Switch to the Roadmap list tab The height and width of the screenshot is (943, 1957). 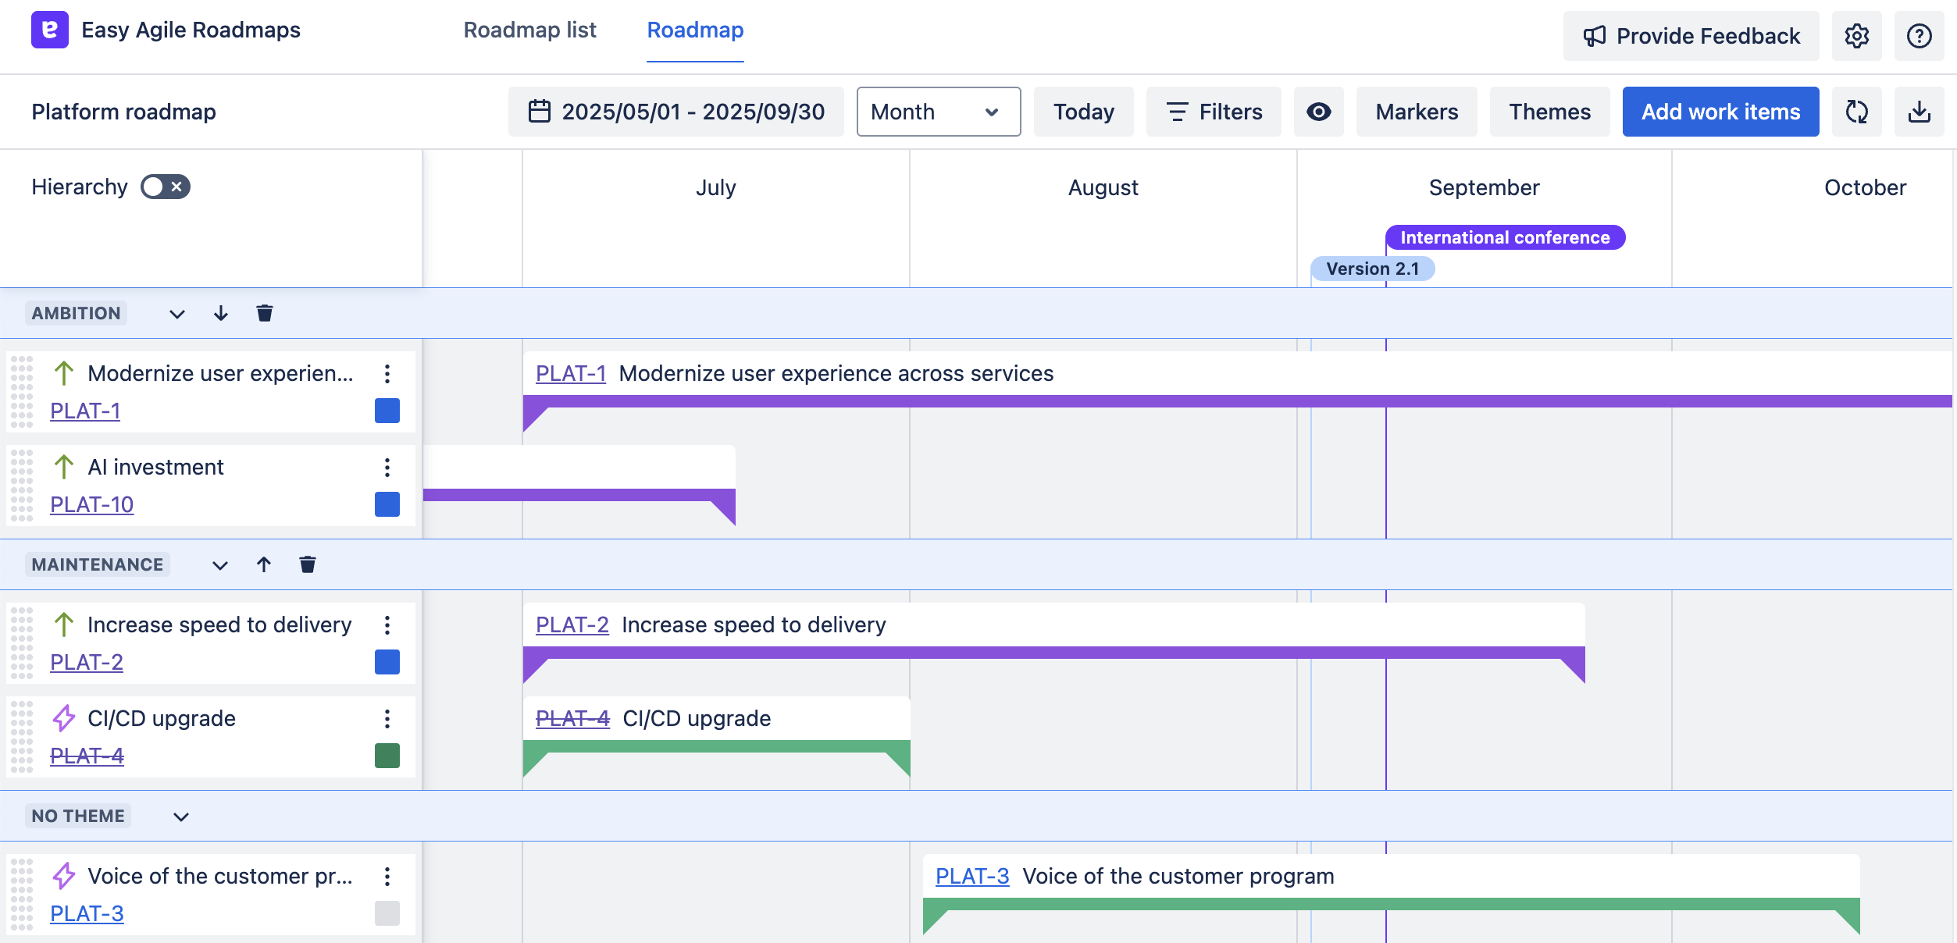[529, 30]
